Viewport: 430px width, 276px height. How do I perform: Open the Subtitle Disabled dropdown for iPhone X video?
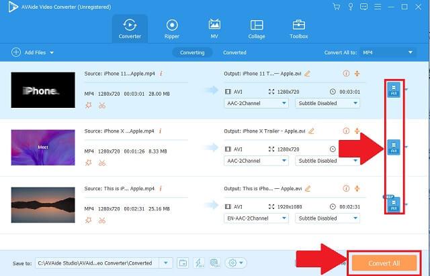point(327,161)
